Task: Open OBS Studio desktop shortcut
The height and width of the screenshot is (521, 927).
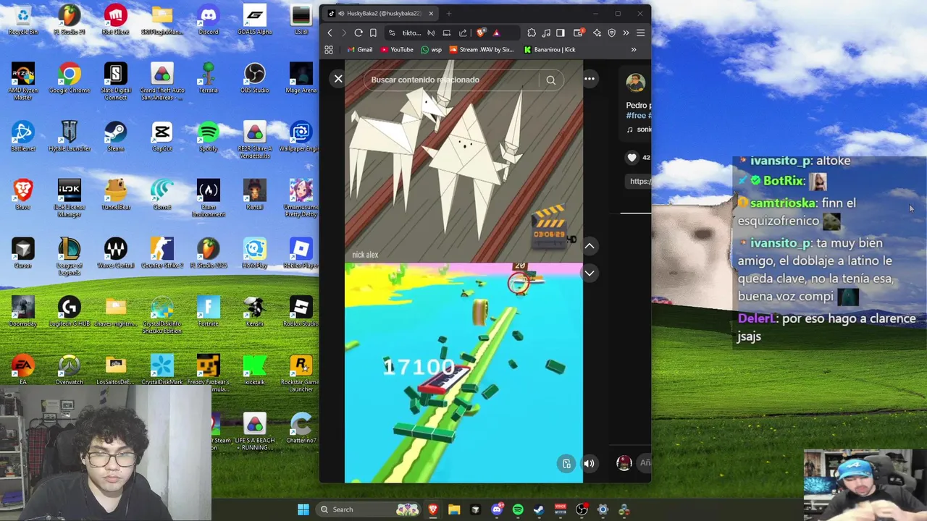Action: (255, 79)
